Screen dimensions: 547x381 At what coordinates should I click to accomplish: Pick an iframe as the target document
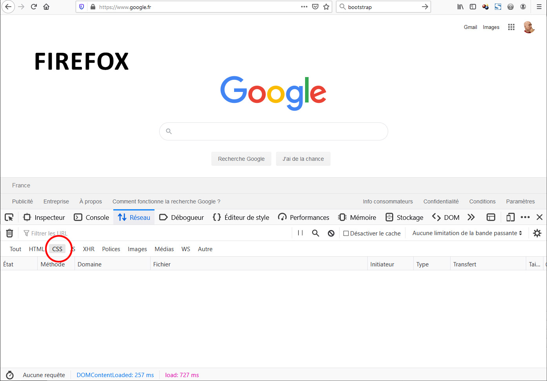click(x=491, y=217)
